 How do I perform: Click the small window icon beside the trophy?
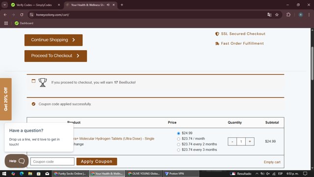(x=33, y=81)
